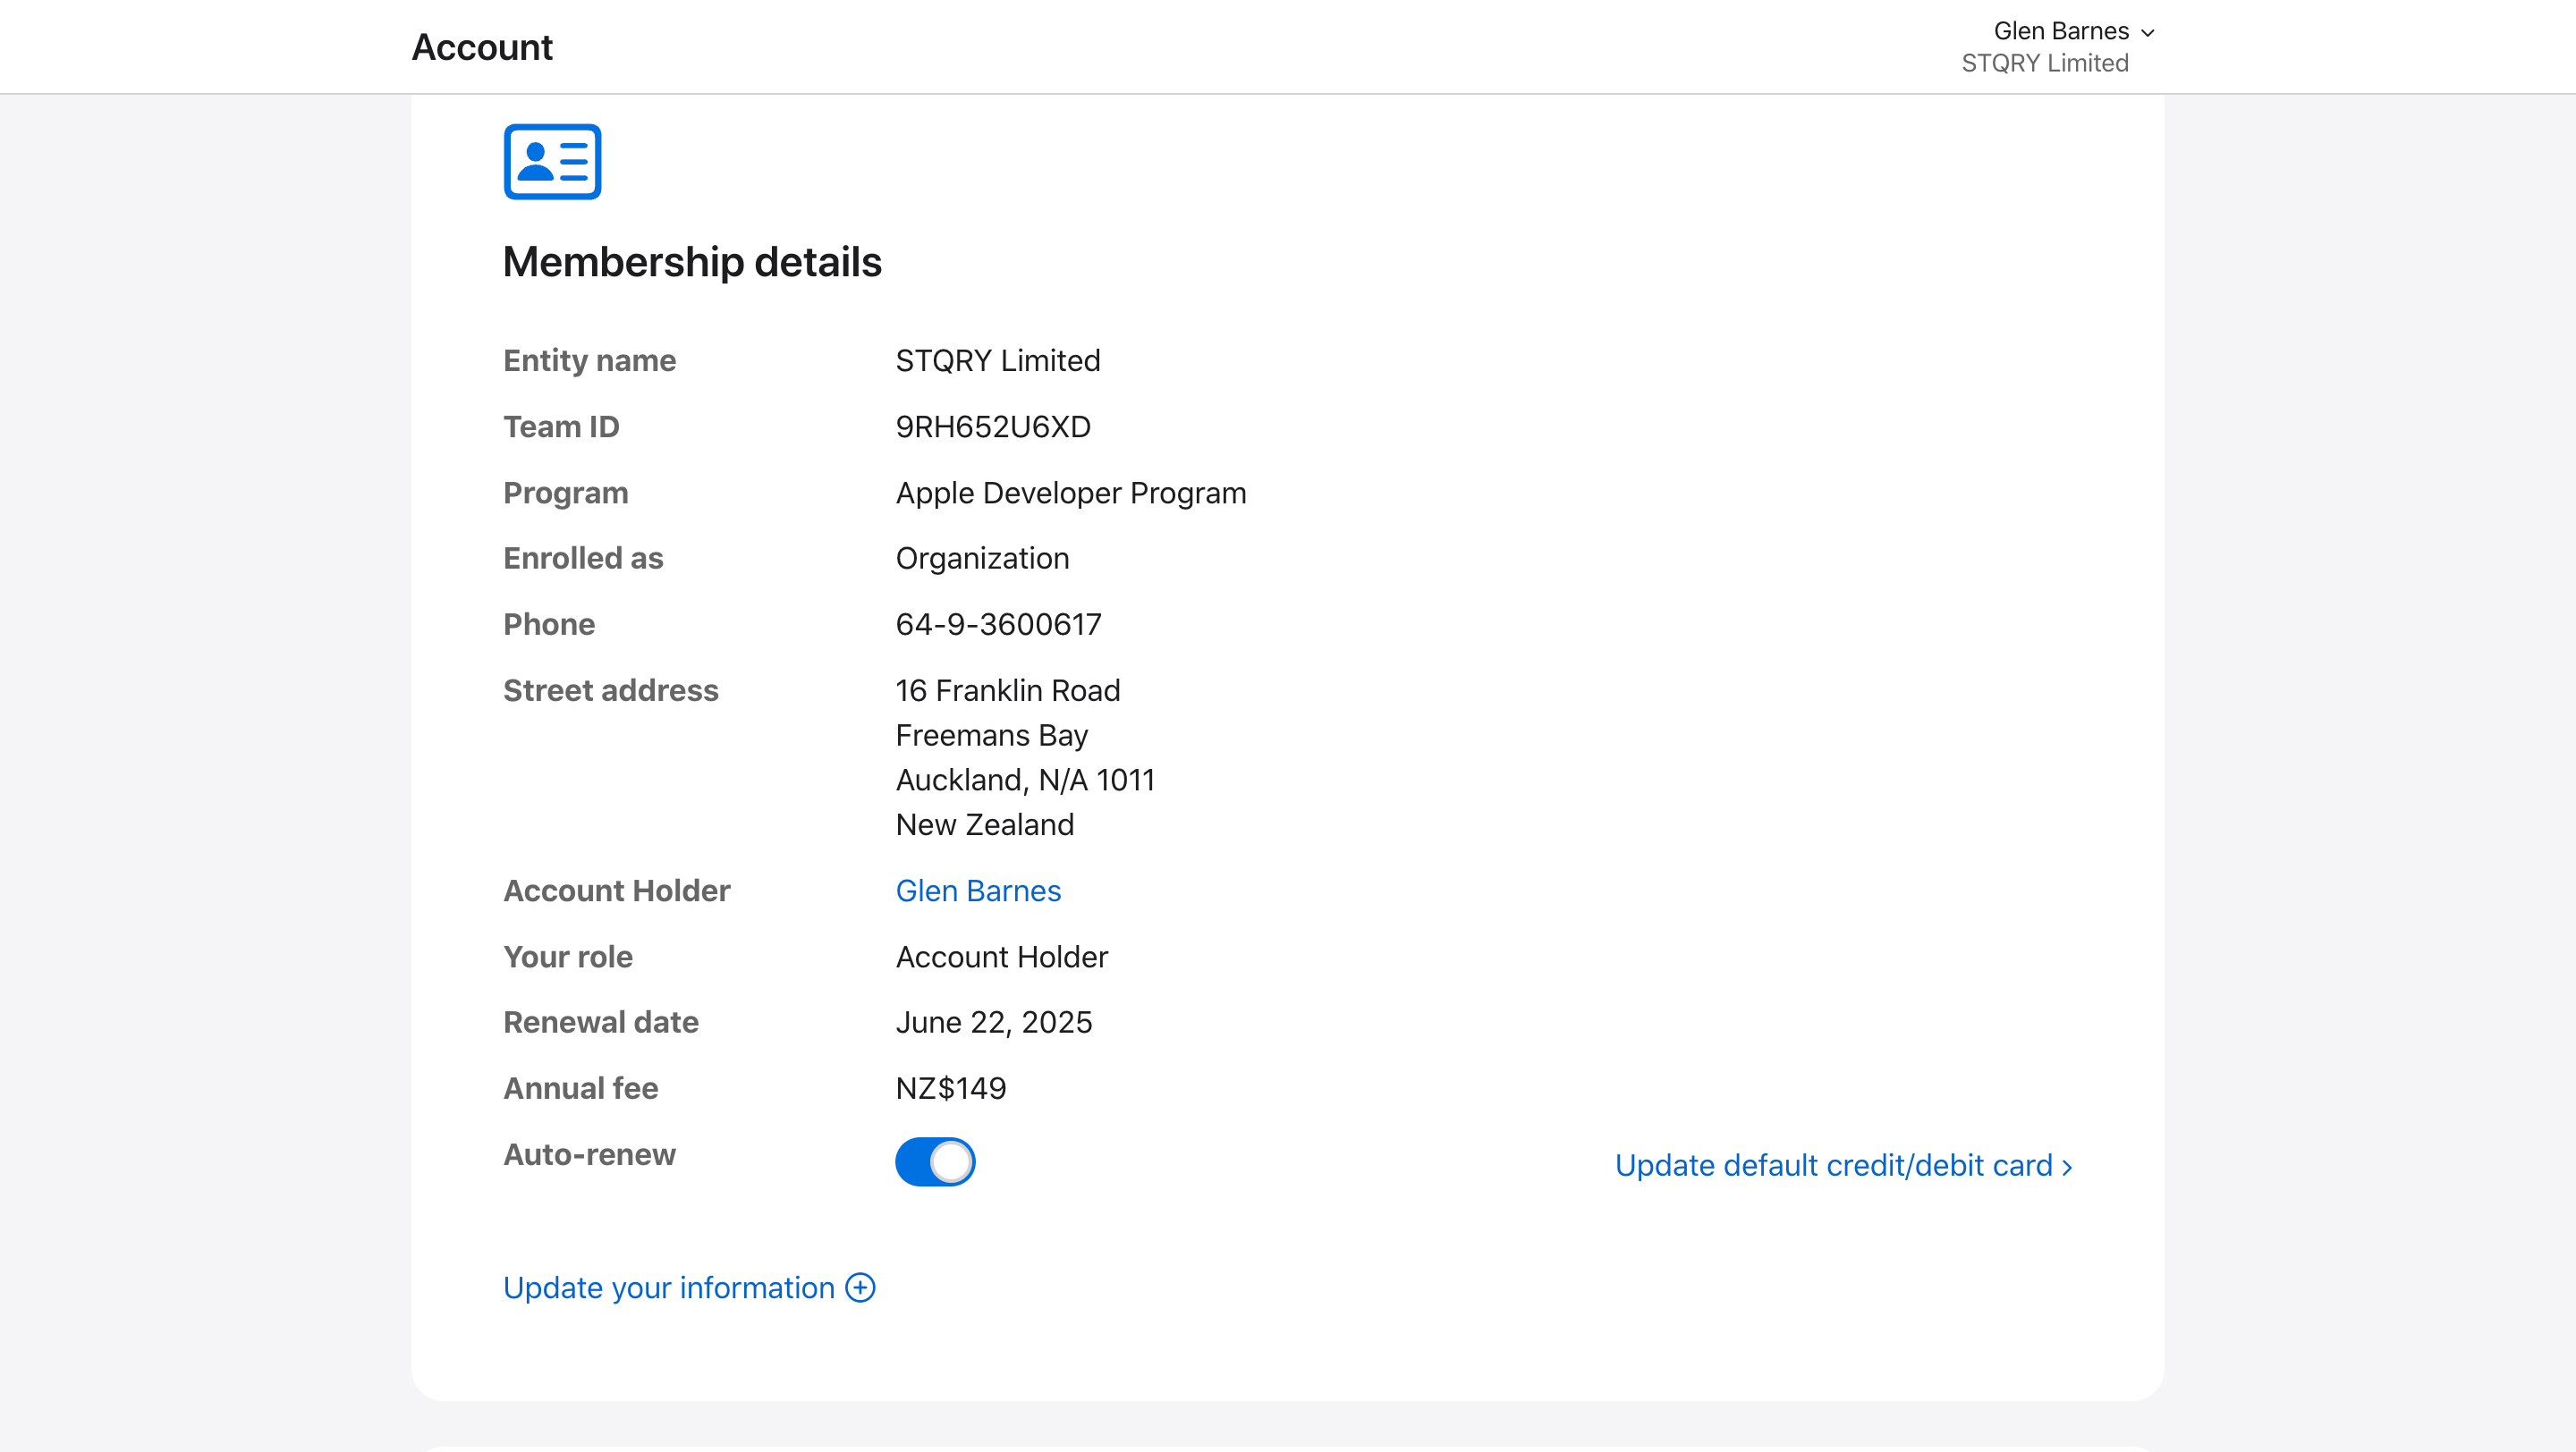Click the Auto-renew label

point(589,1154)
